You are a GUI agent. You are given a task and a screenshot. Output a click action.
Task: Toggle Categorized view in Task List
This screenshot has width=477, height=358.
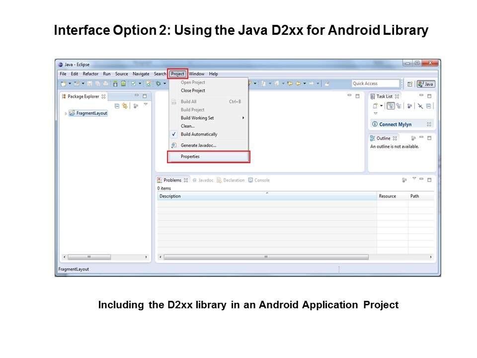tap(391, 105)
